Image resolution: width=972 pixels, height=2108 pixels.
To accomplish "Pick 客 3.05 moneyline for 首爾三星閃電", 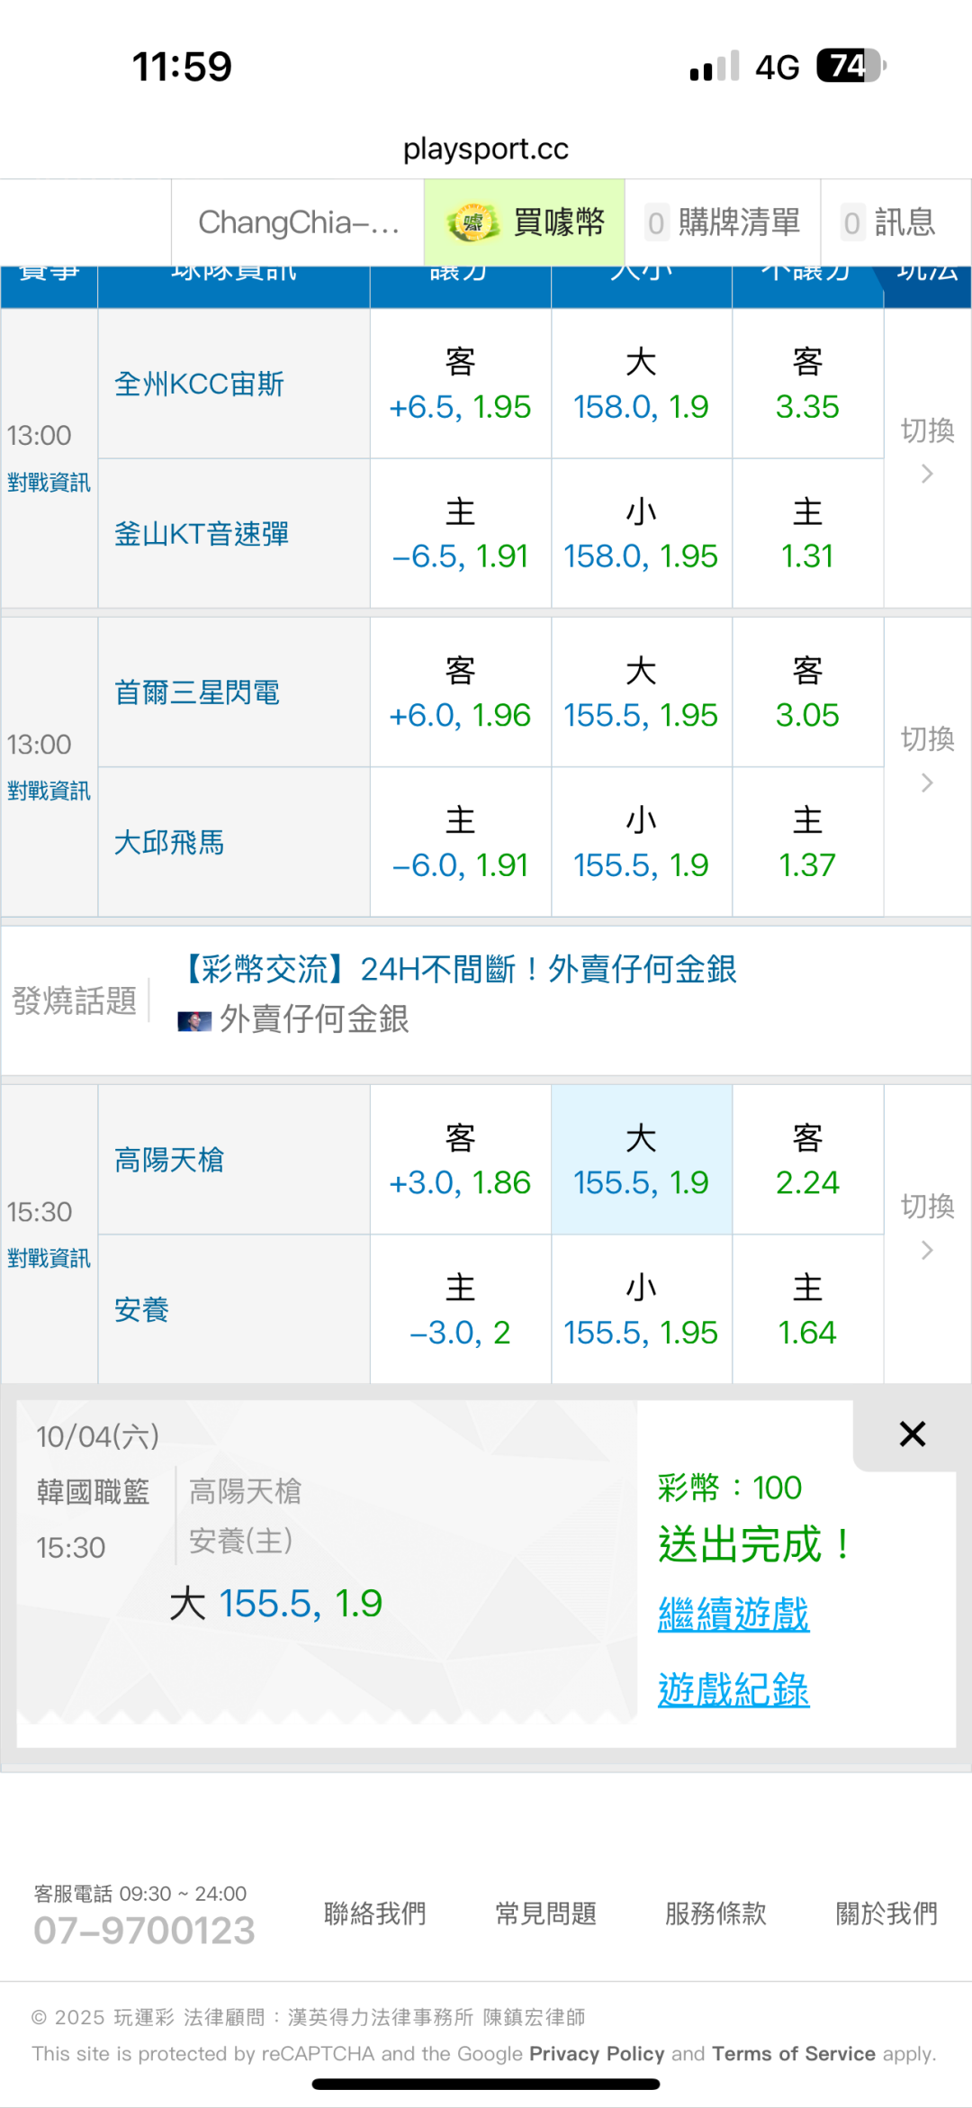I will [x=807, y=692].
